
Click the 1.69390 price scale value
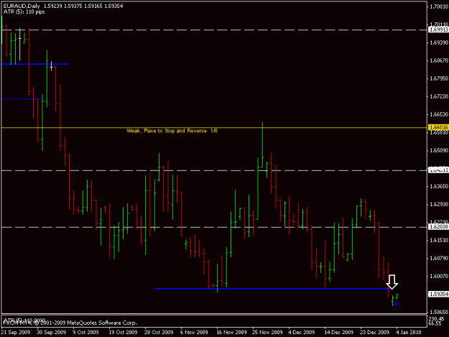(439, 42)
